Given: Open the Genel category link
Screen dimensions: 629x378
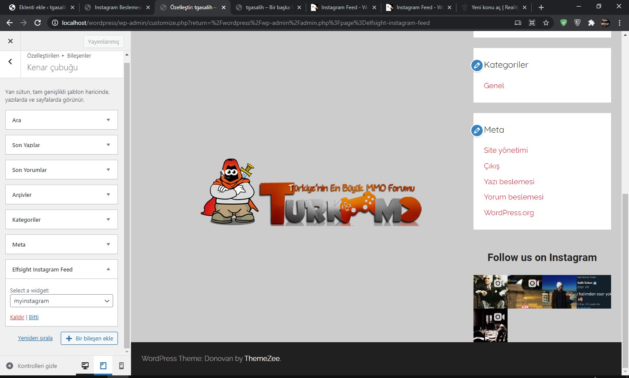Looking at the screenshot, I should 494,86.
